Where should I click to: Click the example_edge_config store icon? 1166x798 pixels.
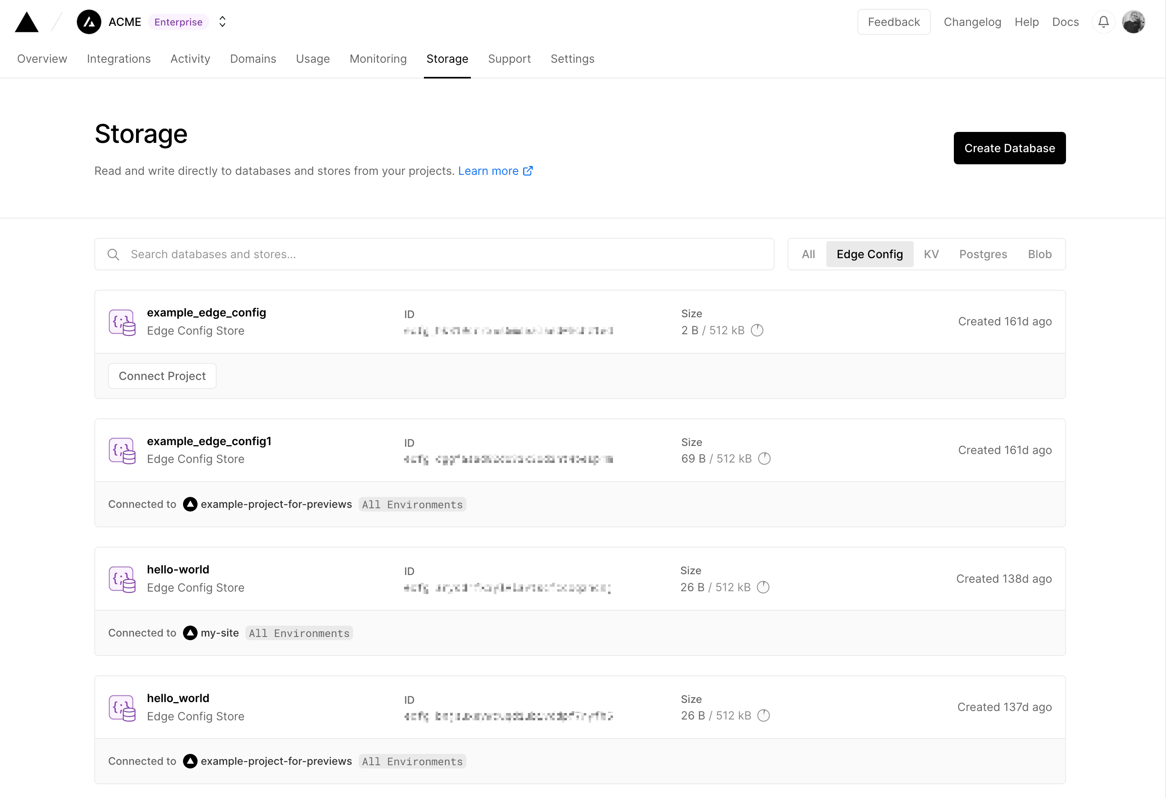(x=122, y=322)
